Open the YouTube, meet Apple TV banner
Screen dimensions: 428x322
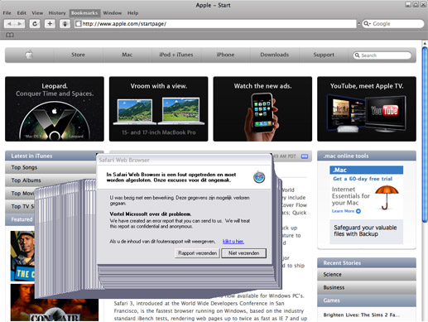(367, 109)
